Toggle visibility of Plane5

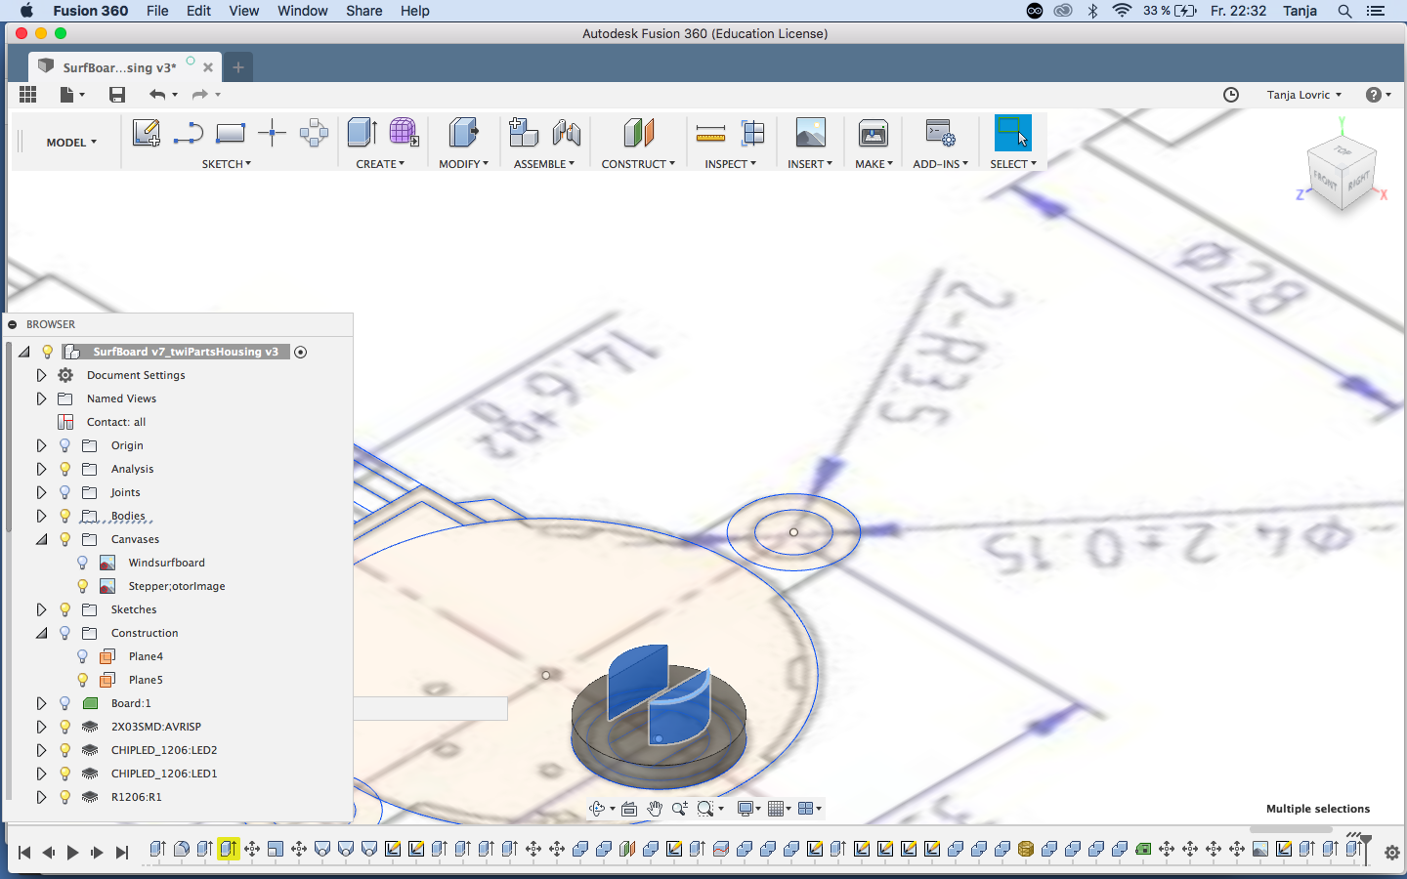83,680
